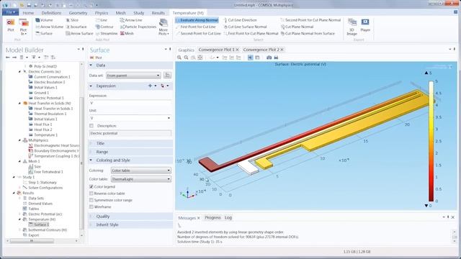Add a Streamline plot
This screenshot has width=461, height=259.
106,34
